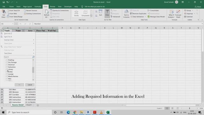Open Queries & Connections pane
This screenshot has height=115, width=204.
point(59,11)
